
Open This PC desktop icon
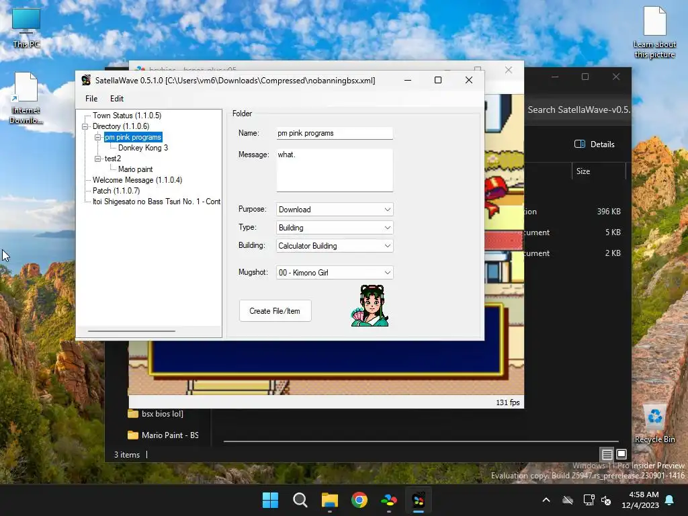[26, 28]
